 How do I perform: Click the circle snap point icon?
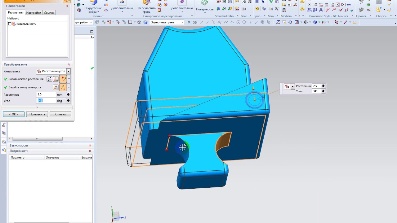coord(238,22)
